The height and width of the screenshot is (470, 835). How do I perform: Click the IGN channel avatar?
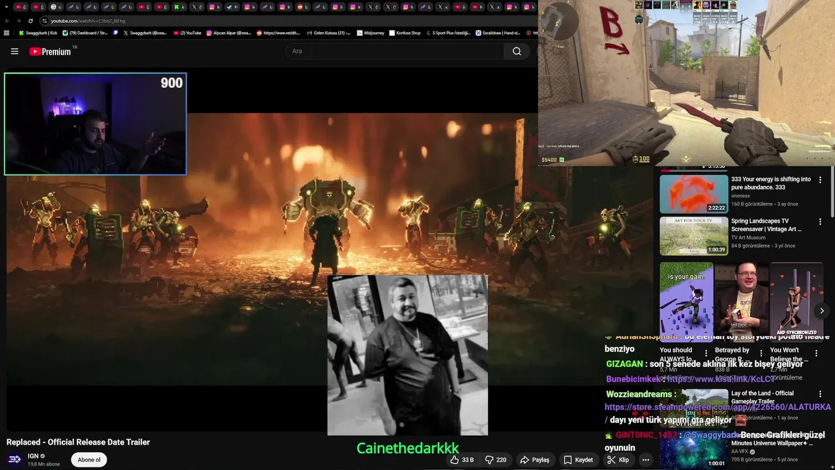coord(14,460)
